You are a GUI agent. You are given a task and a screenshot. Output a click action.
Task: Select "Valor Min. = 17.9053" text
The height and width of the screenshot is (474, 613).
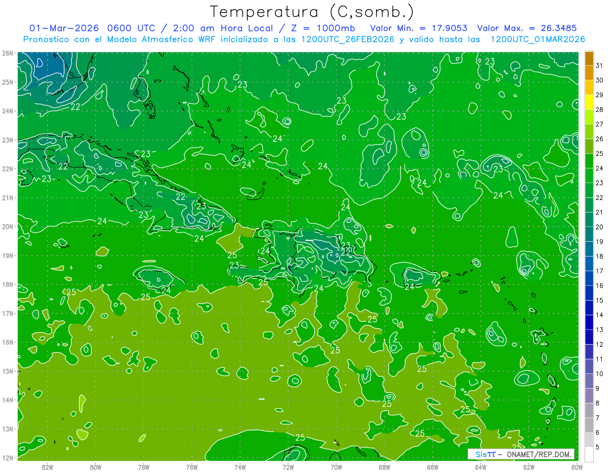[x=418, y=28]
